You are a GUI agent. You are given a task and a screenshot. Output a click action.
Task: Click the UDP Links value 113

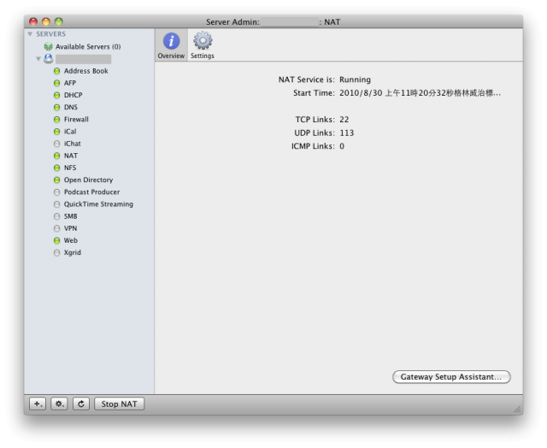click(347, 133)
